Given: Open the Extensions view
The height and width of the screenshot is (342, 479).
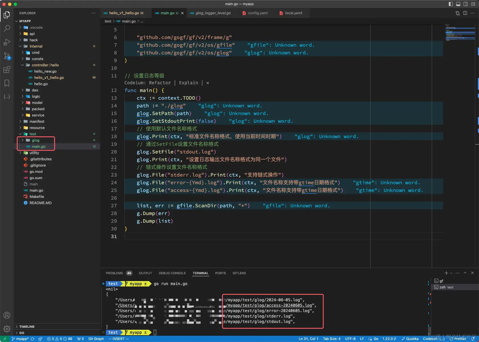Looking at the screenshot, I should point(7,69).
